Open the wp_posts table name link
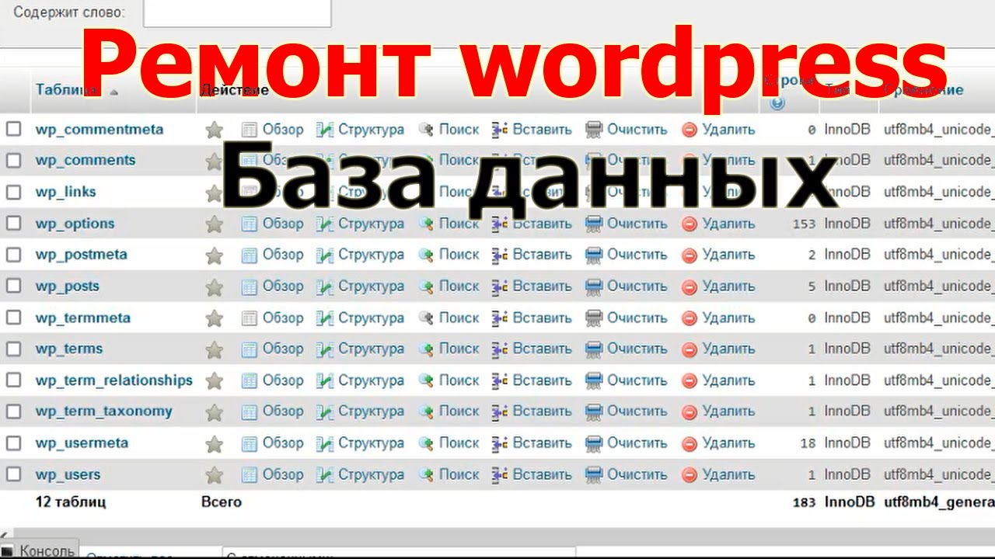Screen dimensions: 995x559 pos(68,286)
